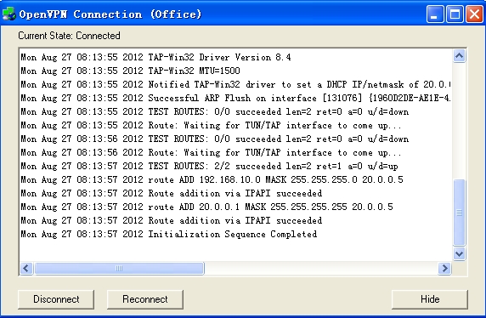The image size is (486, 318).
Task: Click the "TAP-Win32 MTU=1500" log line
Action: tap(131, 71)
